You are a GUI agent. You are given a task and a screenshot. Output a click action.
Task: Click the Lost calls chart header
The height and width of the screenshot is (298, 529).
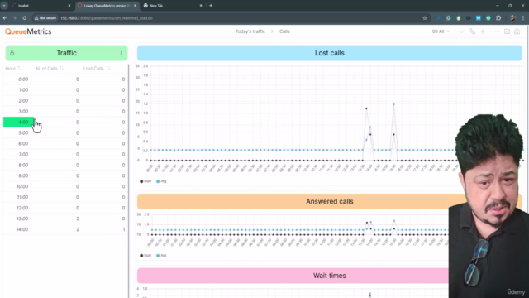pos(330,53)
